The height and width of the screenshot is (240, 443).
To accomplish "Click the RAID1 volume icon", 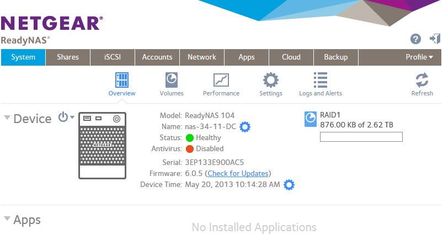I will [x=310, y=119].
